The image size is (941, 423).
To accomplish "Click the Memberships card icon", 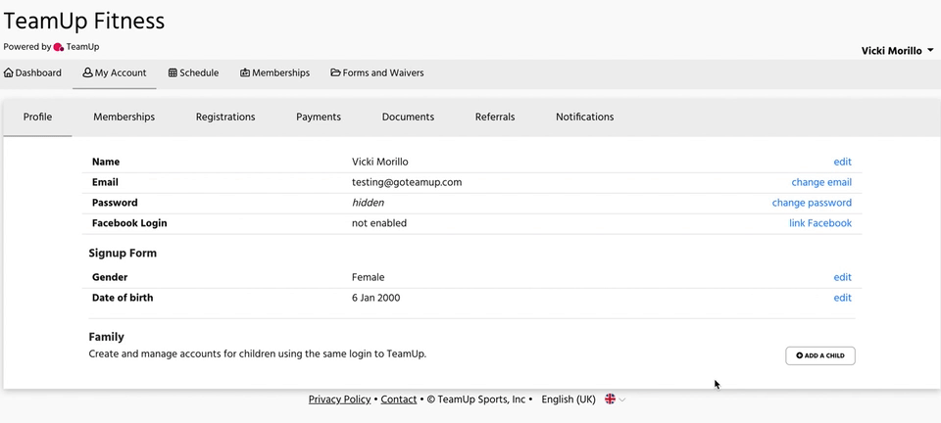I will pos(245,73).
